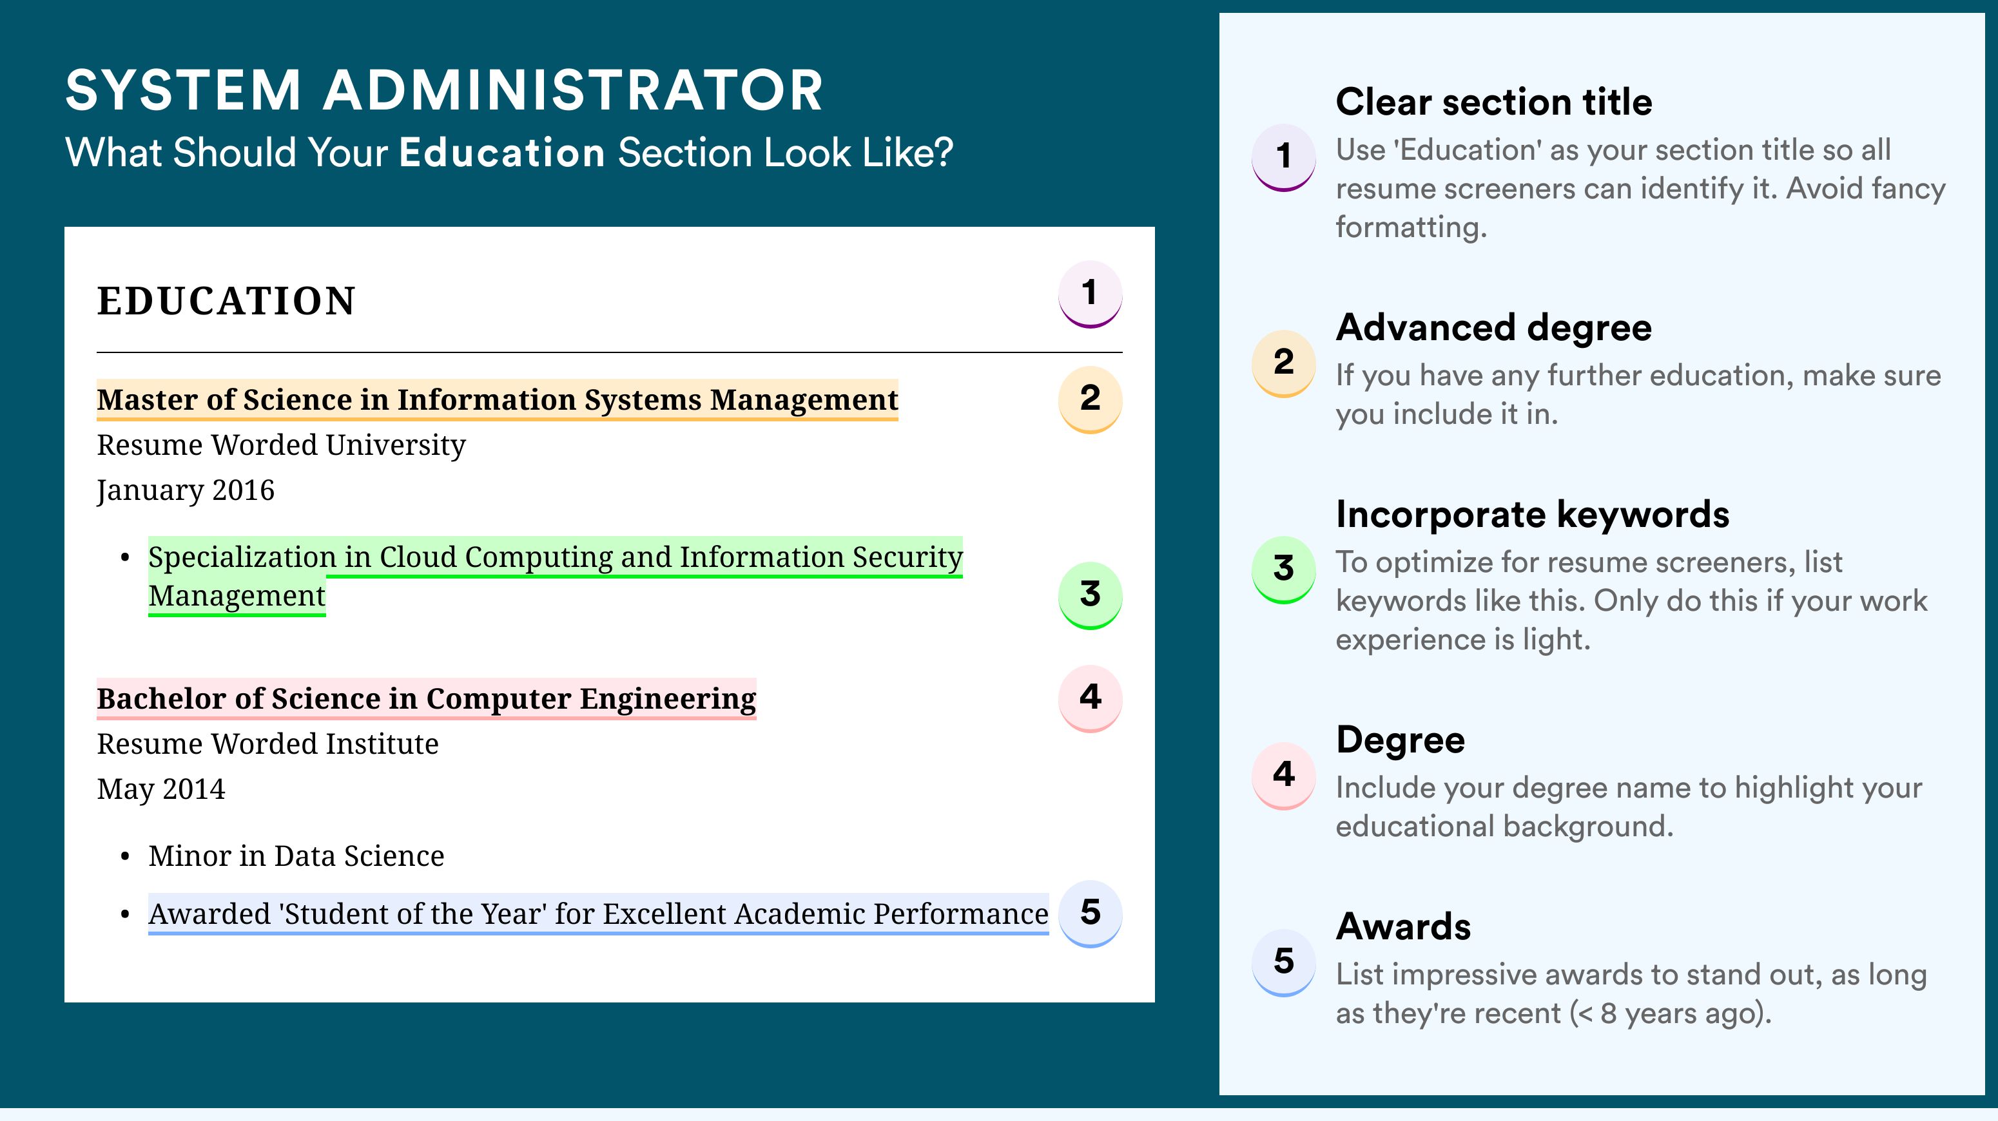This screenshot has height=1121, width=1998.
Task: Click the highlighted Master of Science in Information Systems Management
Action: 497,400
